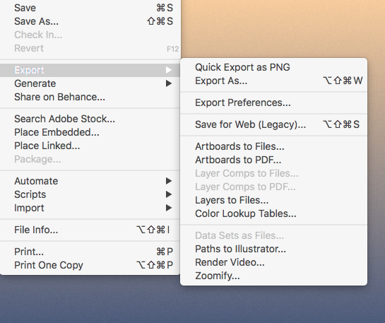Choose Print... from the menu
The width and height of the screenshot is (385, 323).
(90, 252)
